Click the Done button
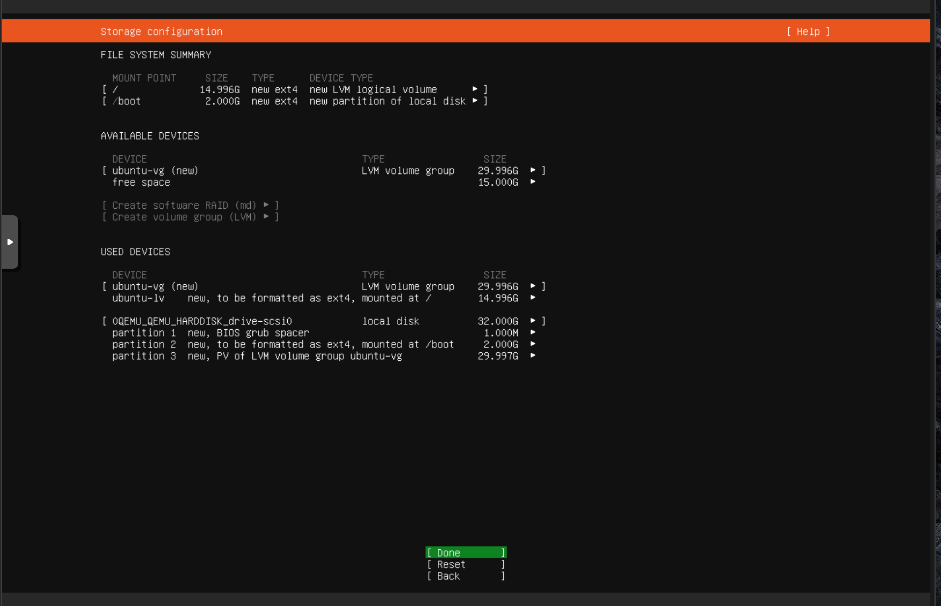Image resolution: width=941 pixels, height=606 pixels. 465,552
